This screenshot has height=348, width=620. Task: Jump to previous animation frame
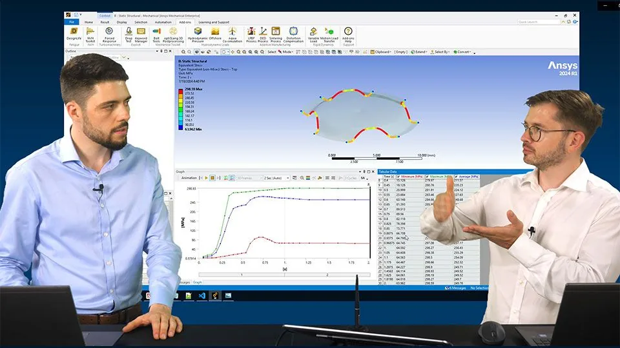[x=200, y=178]
